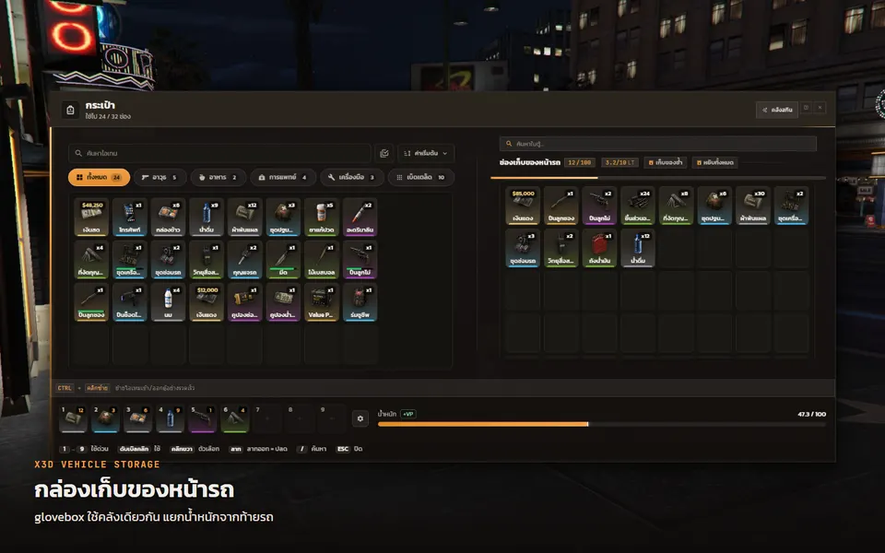Focus the glovebox search field
This screenshot has width=885, height=553.
tap(657, 144)
